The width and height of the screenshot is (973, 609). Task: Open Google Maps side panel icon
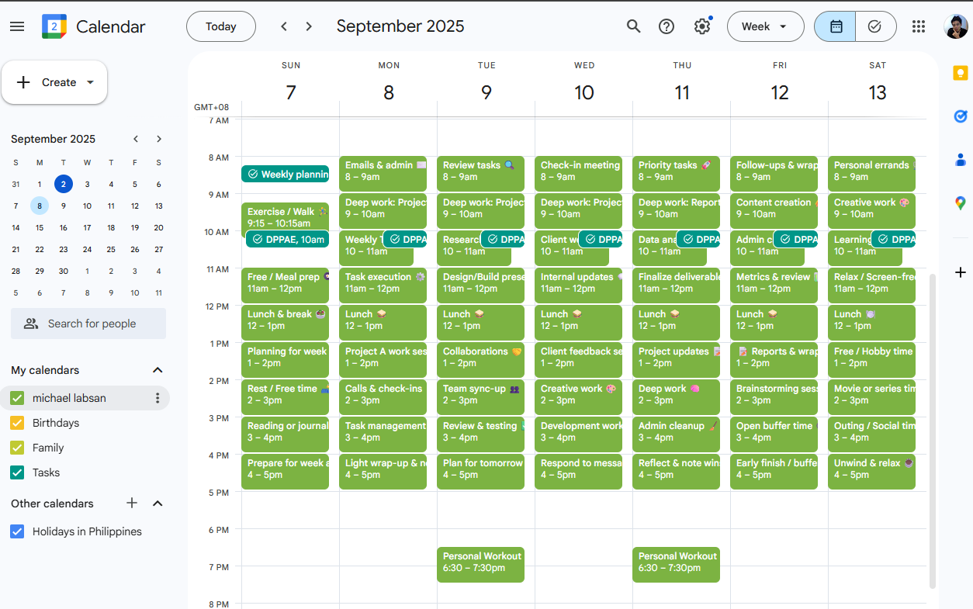tap(961, 203)
